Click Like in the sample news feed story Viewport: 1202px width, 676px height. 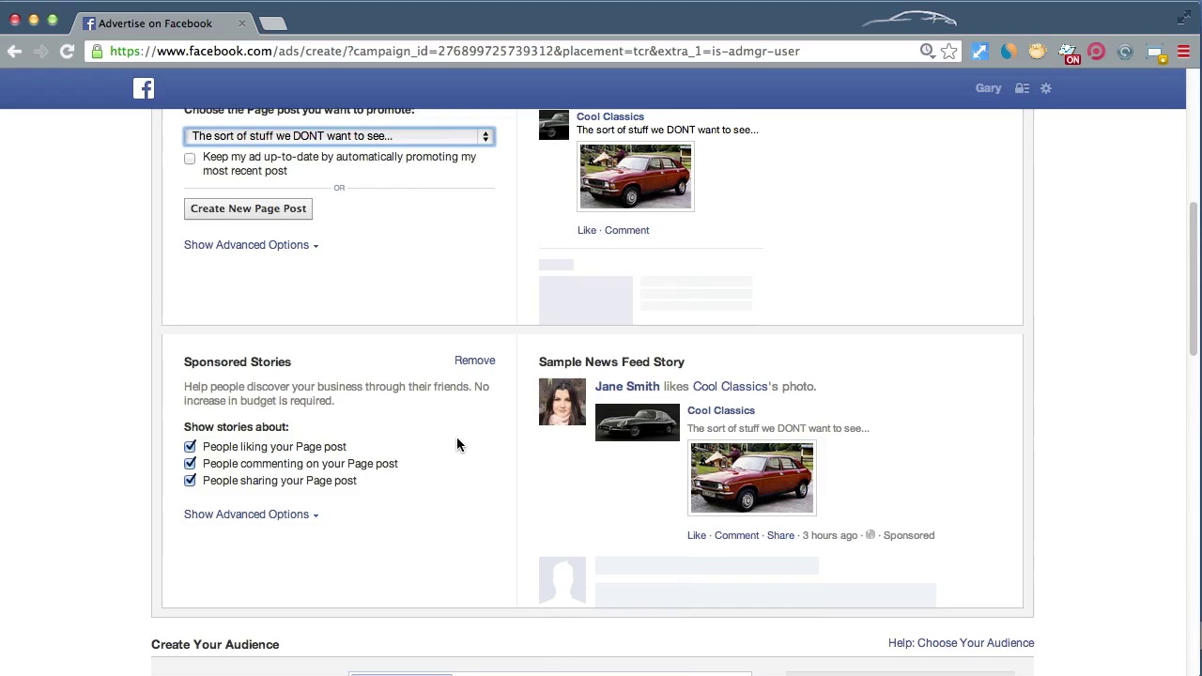click(x=697, y=535)
